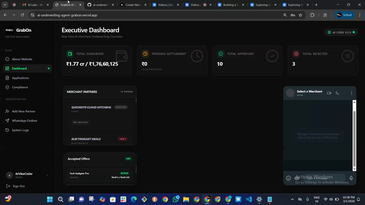Bookmark this page with the star
Screen dimensions: 365x205
click(300, 15)
